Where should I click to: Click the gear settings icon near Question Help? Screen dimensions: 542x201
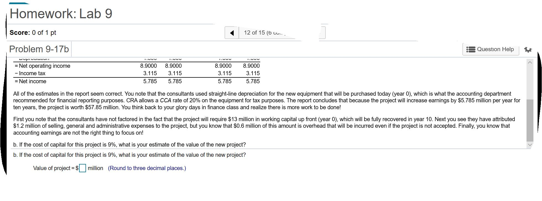pos(528,49)
